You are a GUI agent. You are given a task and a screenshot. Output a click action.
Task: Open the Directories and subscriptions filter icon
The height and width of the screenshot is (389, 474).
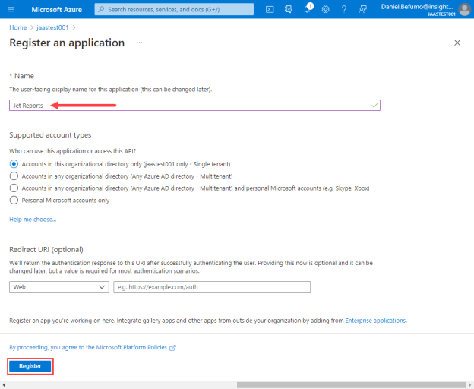point(289,9)
